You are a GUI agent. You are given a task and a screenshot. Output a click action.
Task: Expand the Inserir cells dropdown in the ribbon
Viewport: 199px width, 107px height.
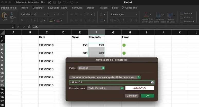(x=192, y=13)
